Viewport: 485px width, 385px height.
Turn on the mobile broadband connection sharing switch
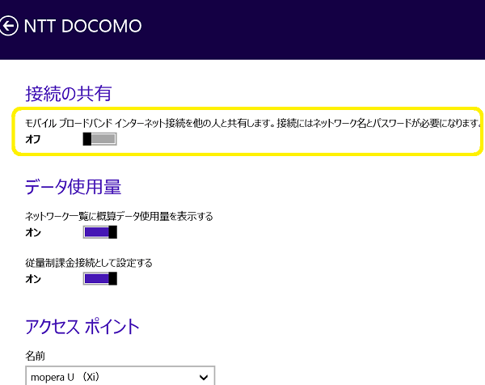(x=100, y=139)
